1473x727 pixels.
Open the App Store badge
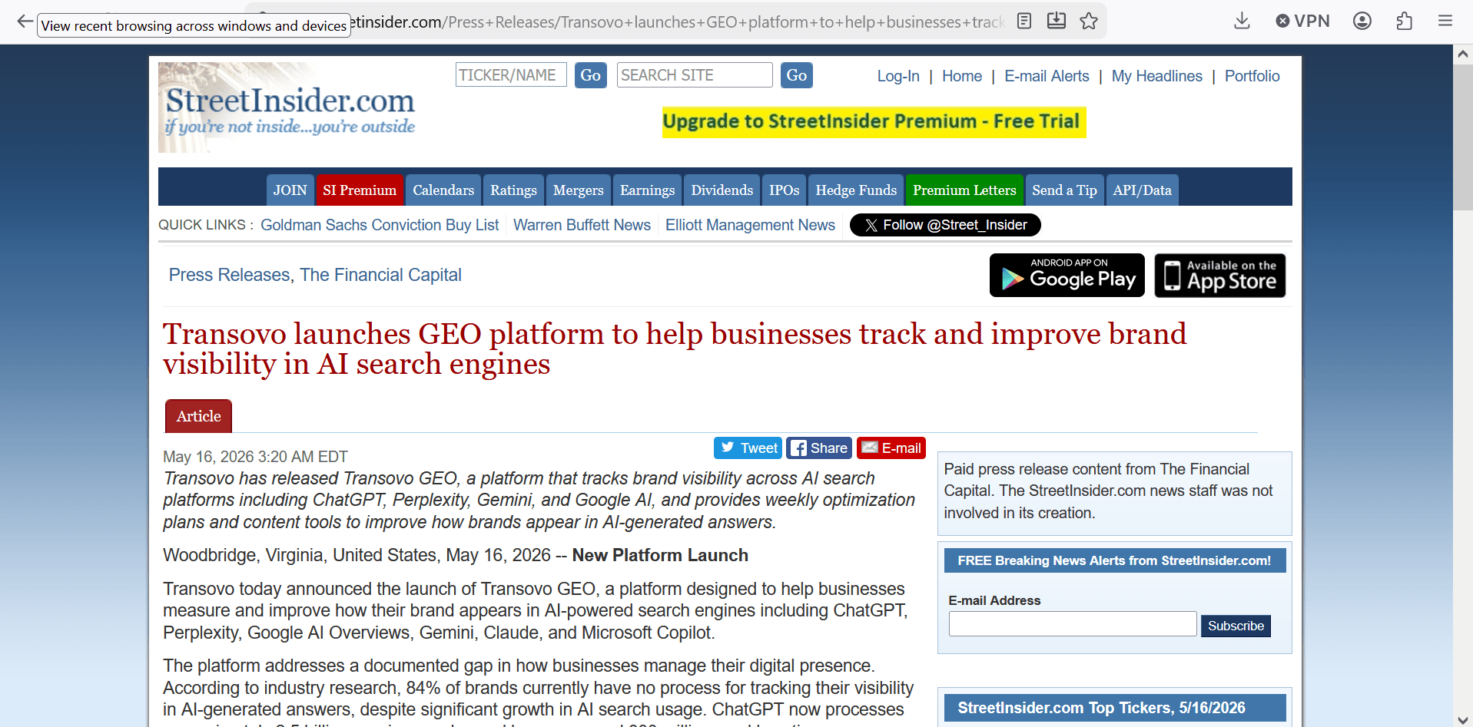(x=1220, y=275)
